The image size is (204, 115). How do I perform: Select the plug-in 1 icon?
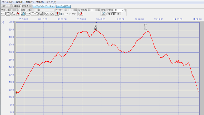(x=47, y=13)
